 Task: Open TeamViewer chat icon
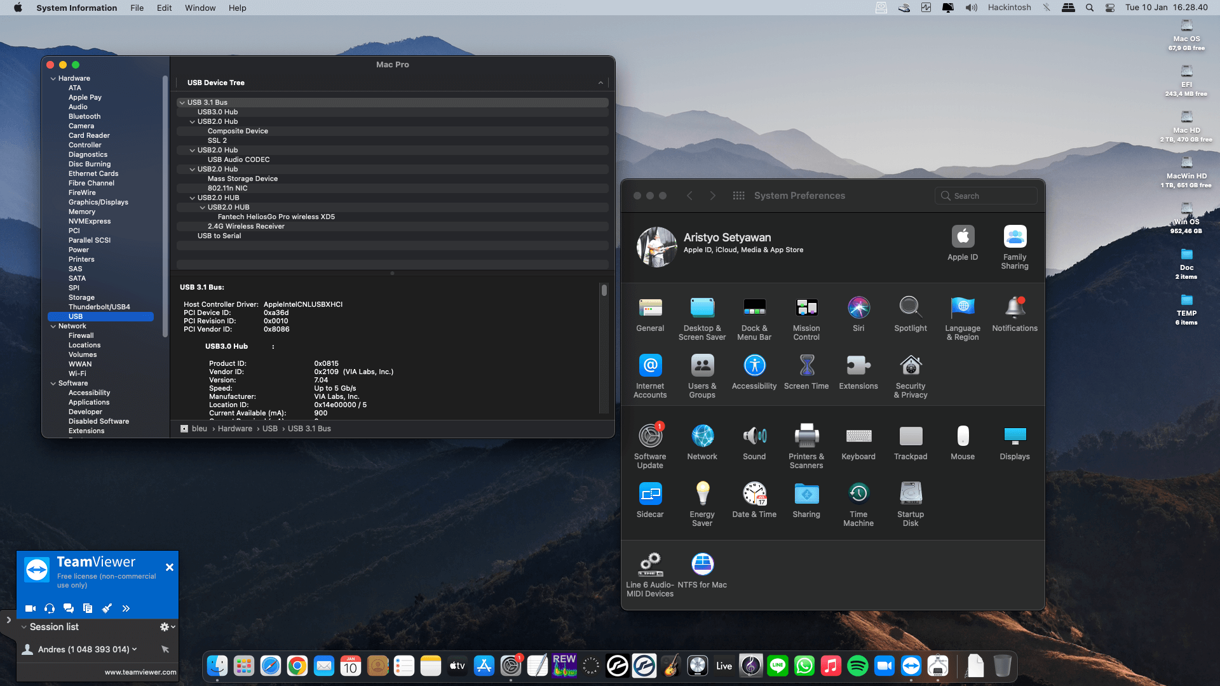click(x=69, y=609)
